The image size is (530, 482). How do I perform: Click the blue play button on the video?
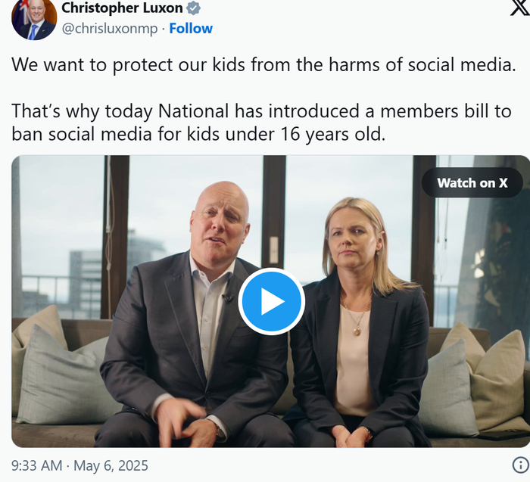pyautogui.click(x=271, y=301)
